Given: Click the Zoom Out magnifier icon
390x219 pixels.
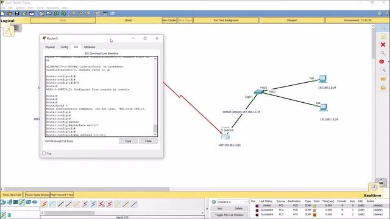Looking at the screenshot, I should (88, 13).
